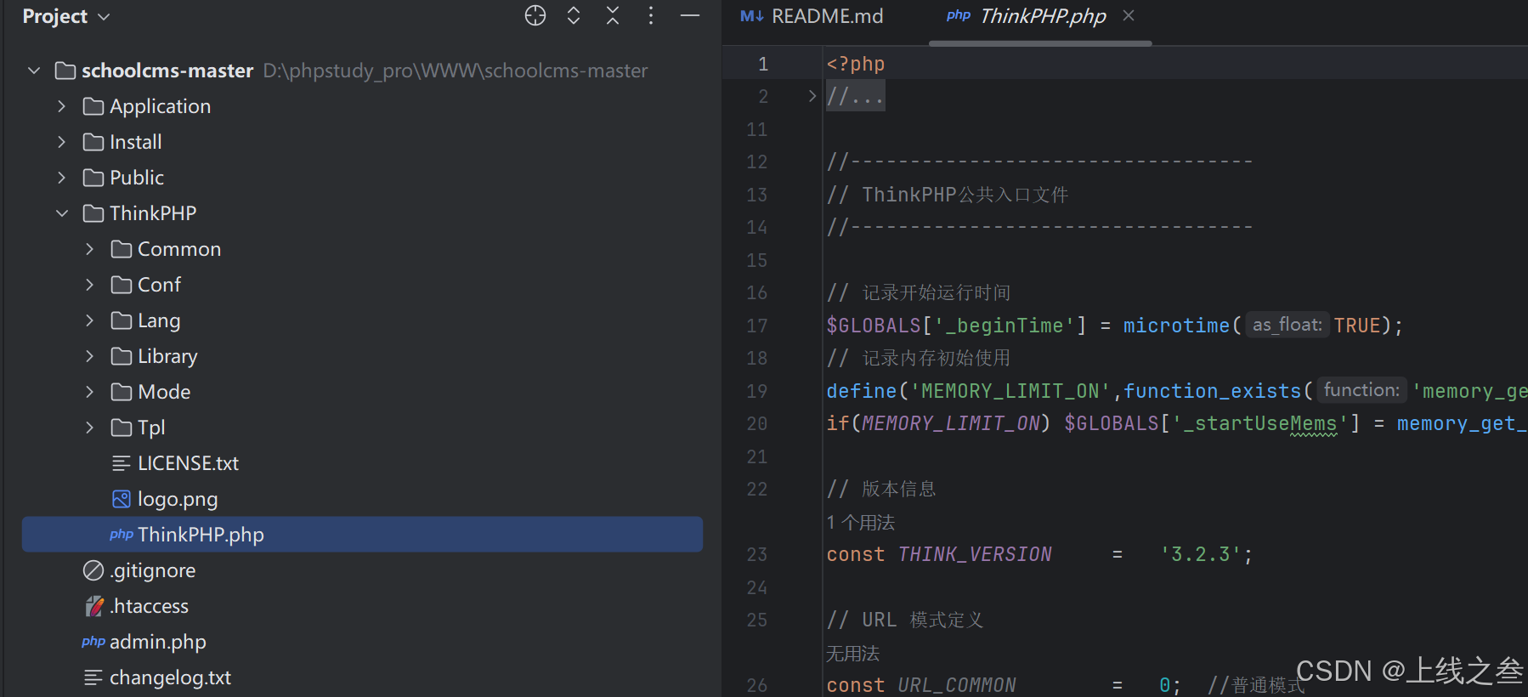Click the 'as_float:' parameter hint on line 17
The image size is (1528, 697).
(x=1287, y=325)
